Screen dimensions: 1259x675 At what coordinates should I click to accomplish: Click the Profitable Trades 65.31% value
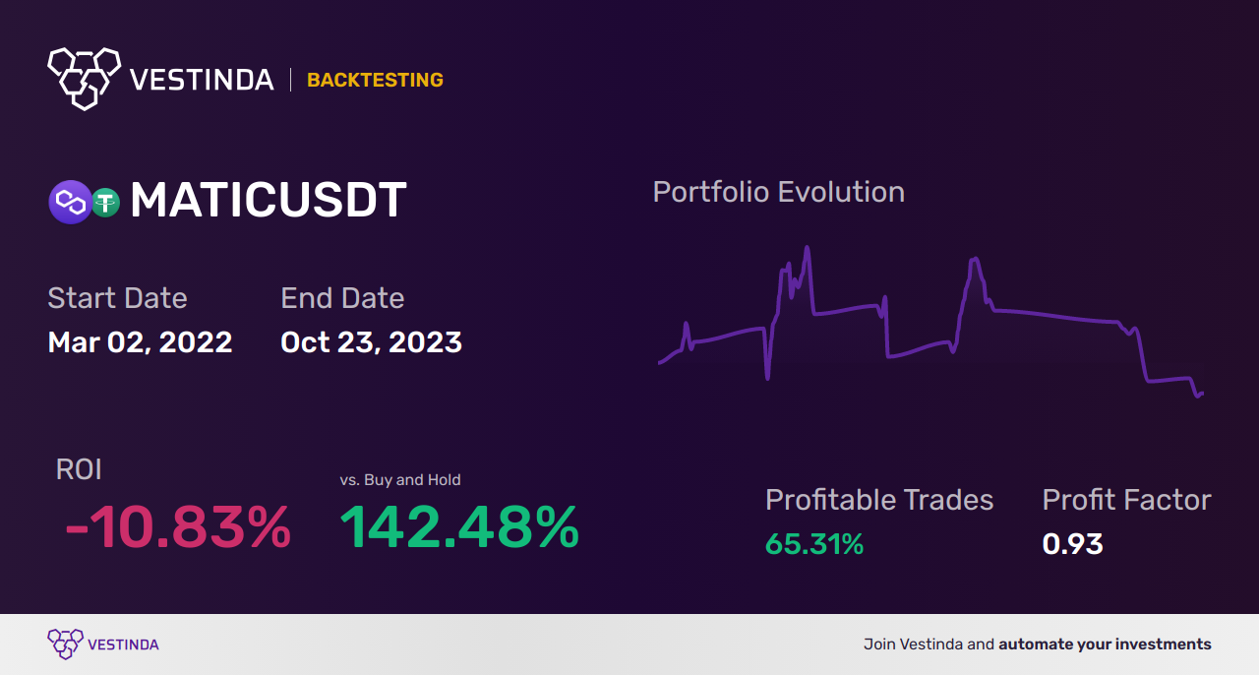point(814,543)
